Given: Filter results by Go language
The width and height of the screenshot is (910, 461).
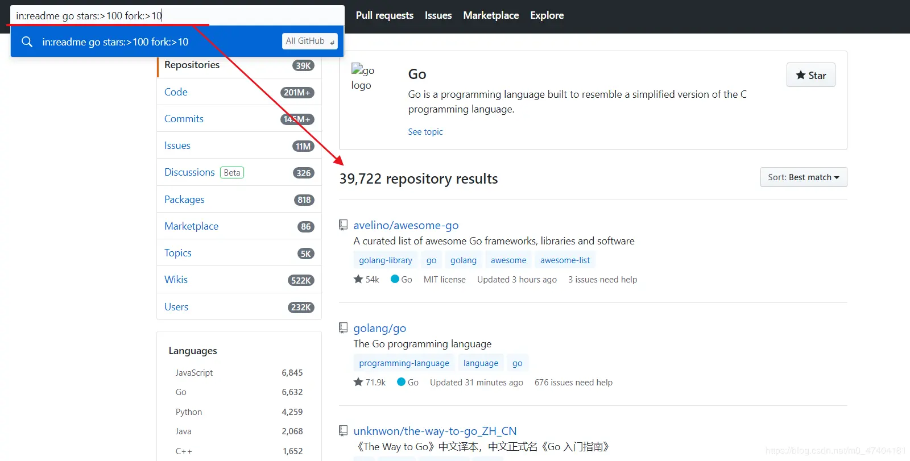Looking at the screenshot, I should pyautogui.click(x=239, y=392).
